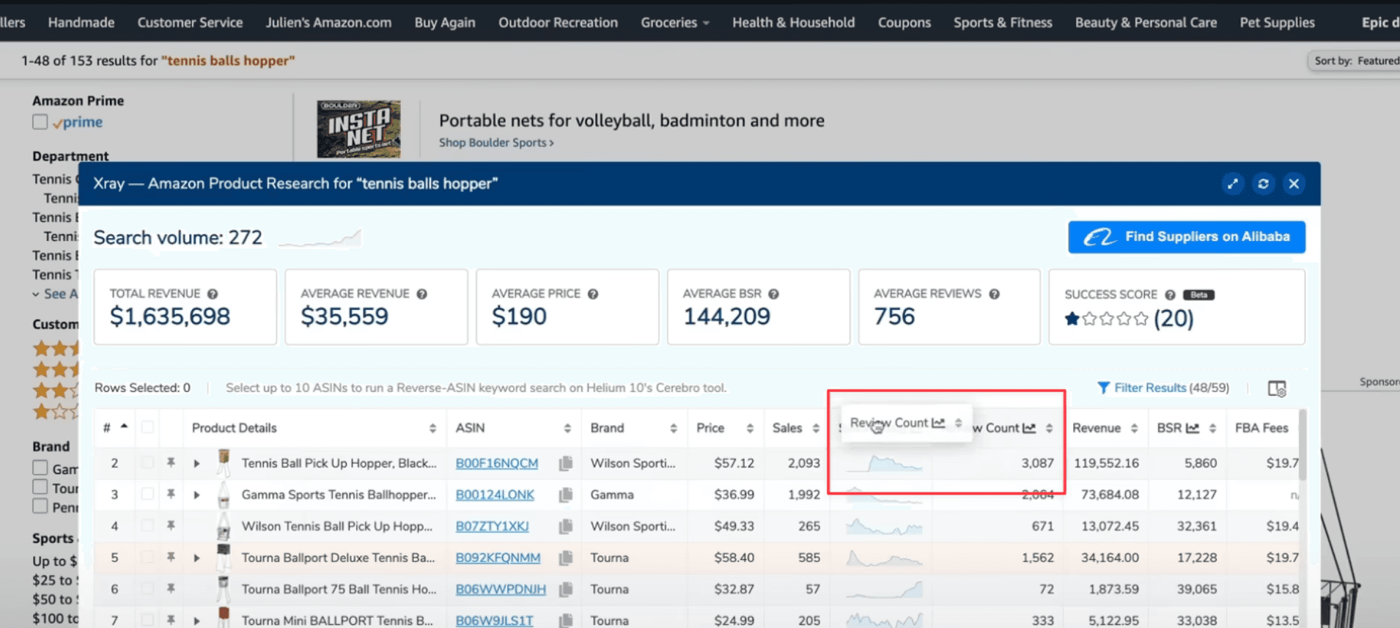Open Success Score help icon

pos(1170,295)
